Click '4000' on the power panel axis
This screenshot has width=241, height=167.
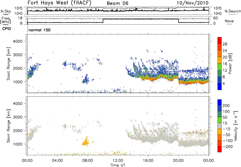[18, 41]
